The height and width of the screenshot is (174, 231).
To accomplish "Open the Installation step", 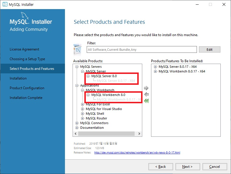I will (18, 78).
